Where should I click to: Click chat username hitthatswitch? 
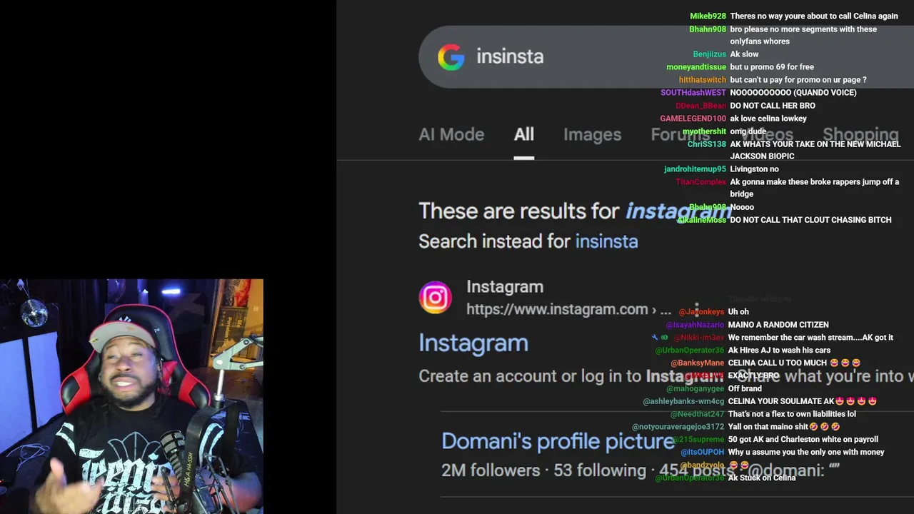703,80
